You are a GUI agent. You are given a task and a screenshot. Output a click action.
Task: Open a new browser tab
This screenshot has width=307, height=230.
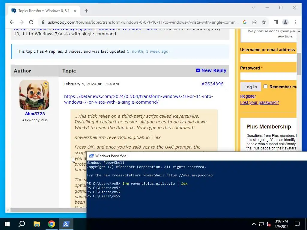86,11
